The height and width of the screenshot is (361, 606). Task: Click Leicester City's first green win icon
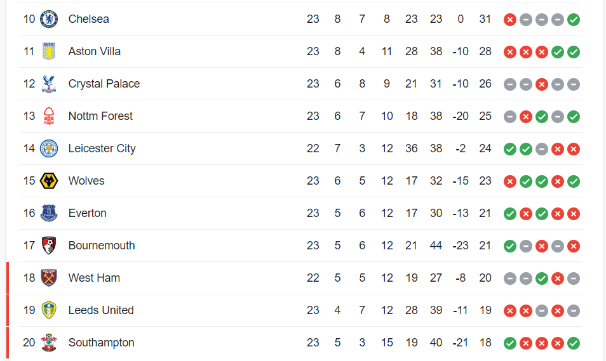pos(510,149)
